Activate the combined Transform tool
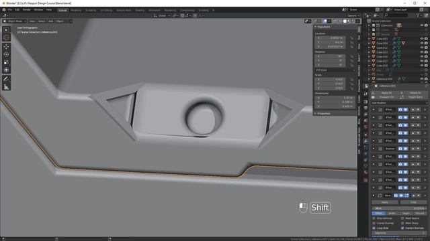The height and width of the screenshot is (241, 430). coord(6,70)
